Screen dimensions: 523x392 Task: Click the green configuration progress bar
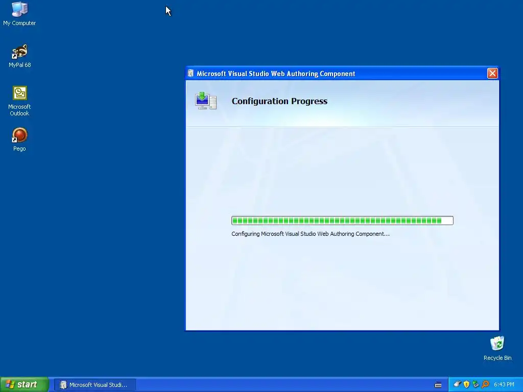[x=342, y=220]
